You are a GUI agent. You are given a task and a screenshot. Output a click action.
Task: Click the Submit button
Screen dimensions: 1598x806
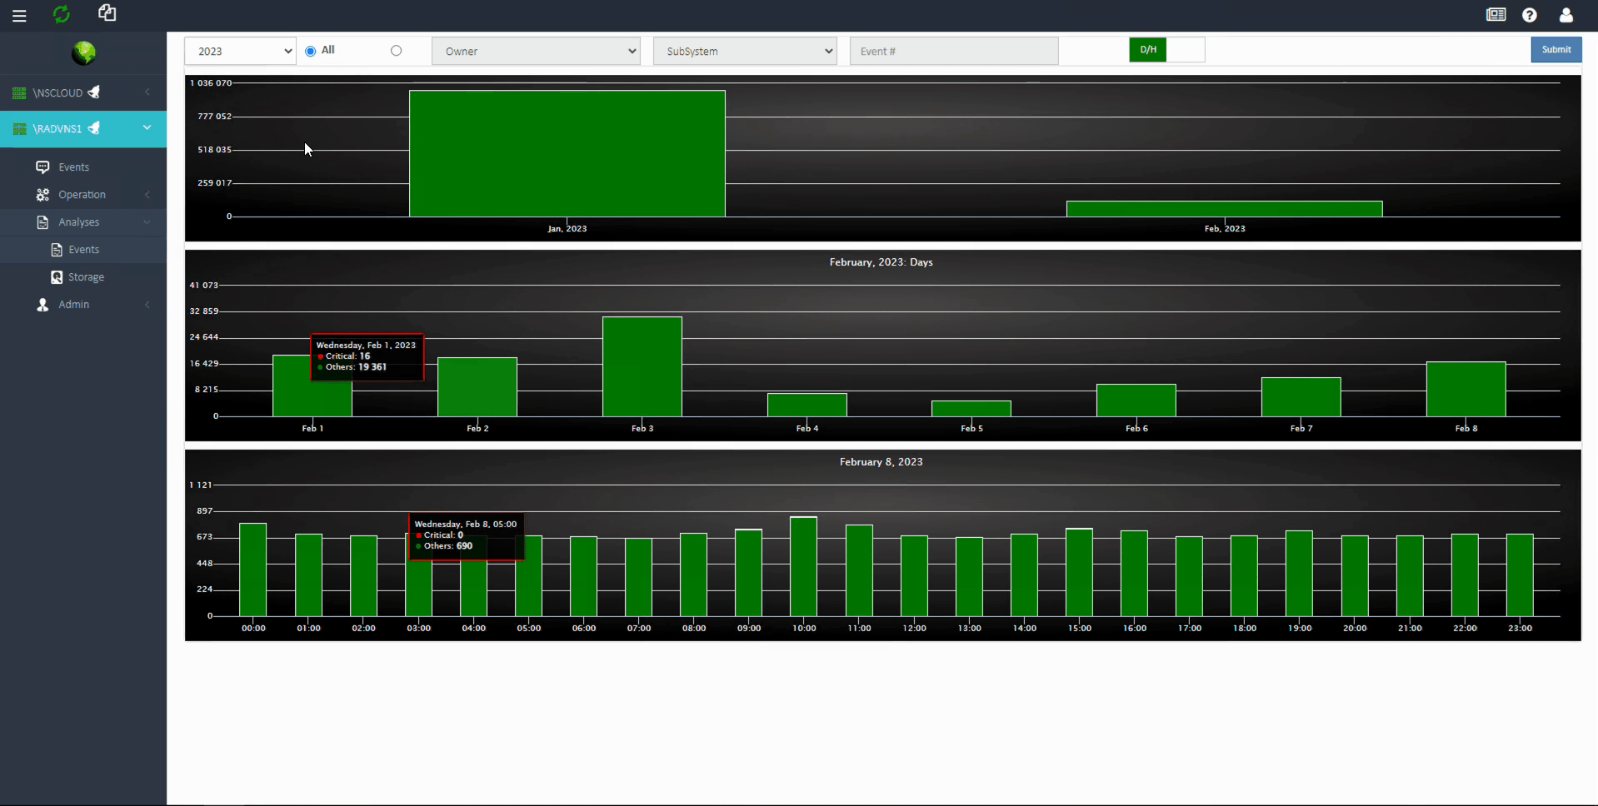[x=1556, y=50]
